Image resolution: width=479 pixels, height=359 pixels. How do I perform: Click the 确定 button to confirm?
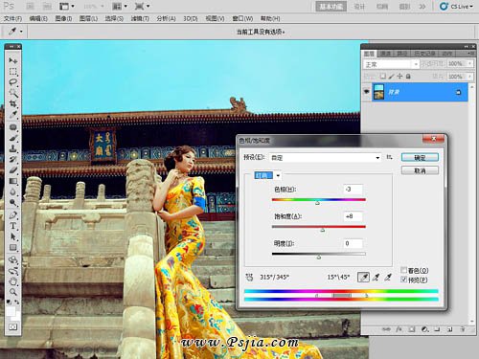420,157
